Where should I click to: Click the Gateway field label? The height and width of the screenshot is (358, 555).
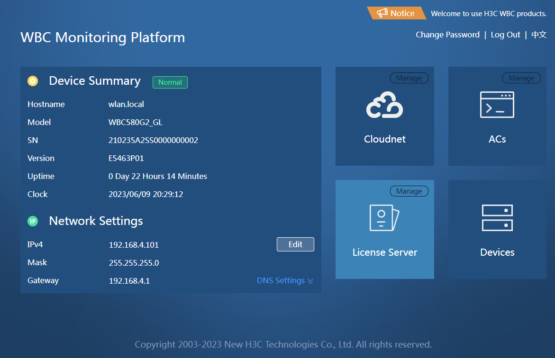(x=43, y=280)
